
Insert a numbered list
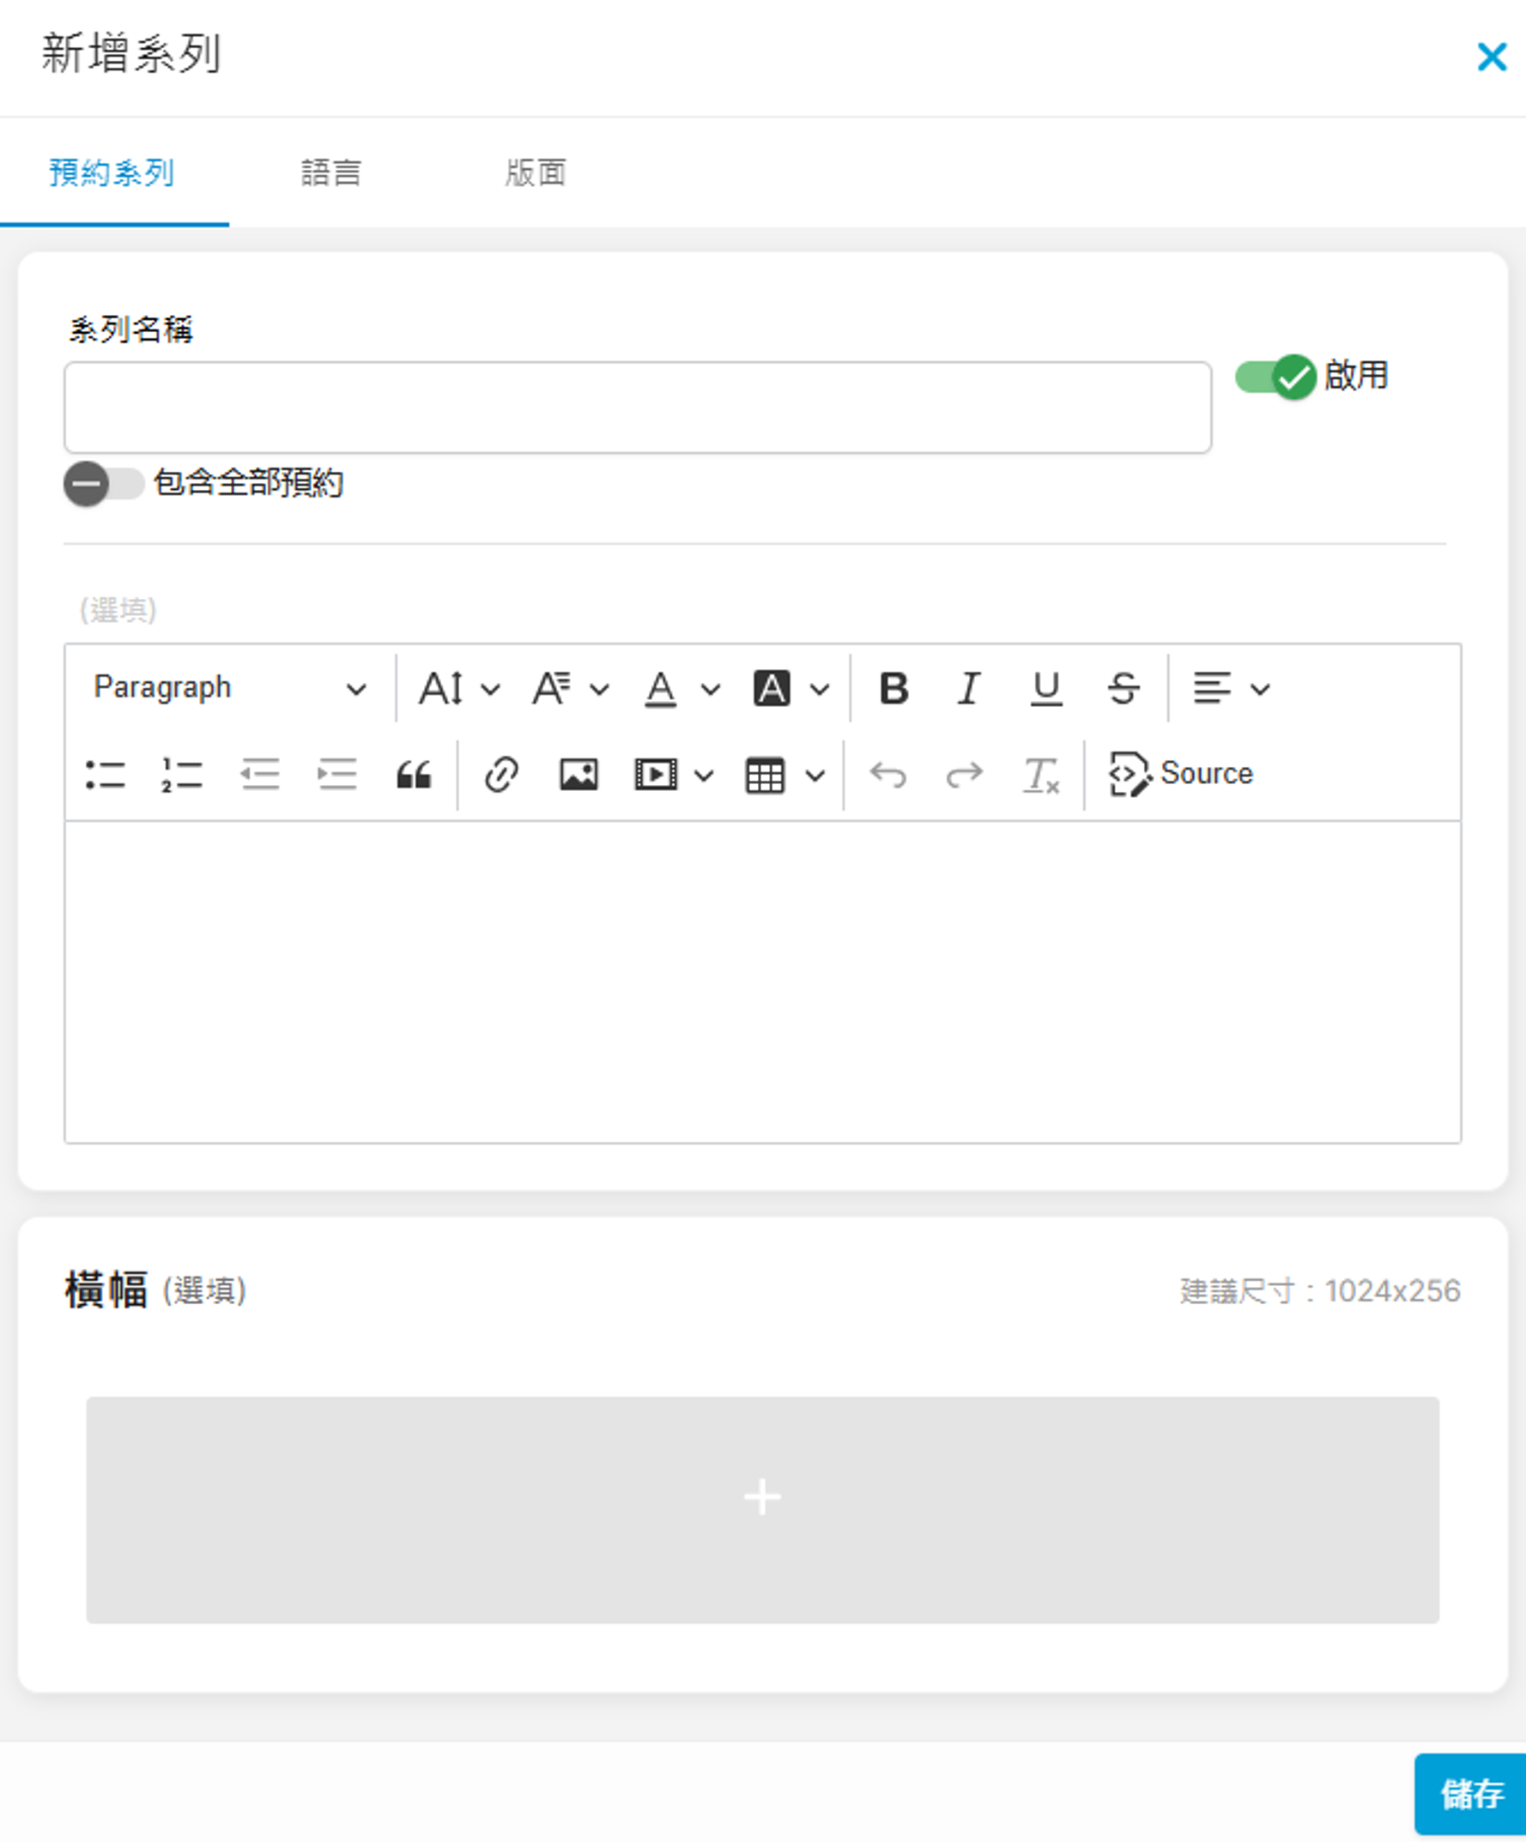[182, 775]
